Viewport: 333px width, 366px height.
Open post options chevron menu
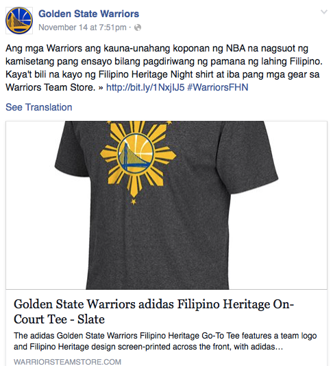point(324,12)
